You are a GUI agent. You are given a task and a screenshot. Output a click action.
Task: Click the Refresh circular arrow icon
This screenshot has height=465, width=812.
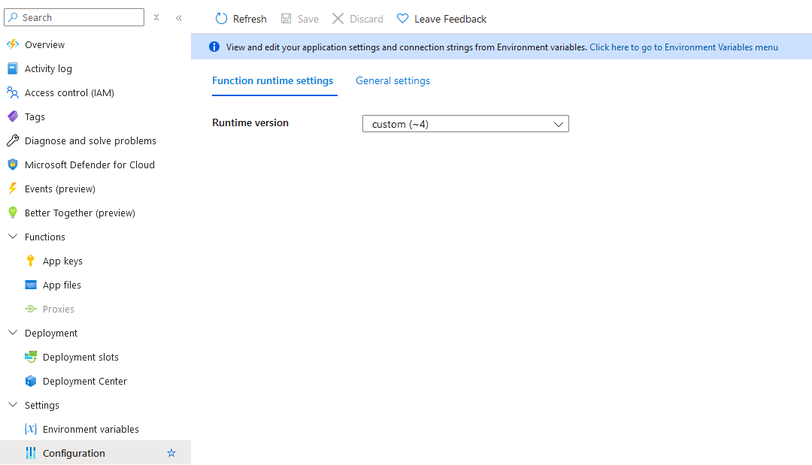tap(221, 19)
